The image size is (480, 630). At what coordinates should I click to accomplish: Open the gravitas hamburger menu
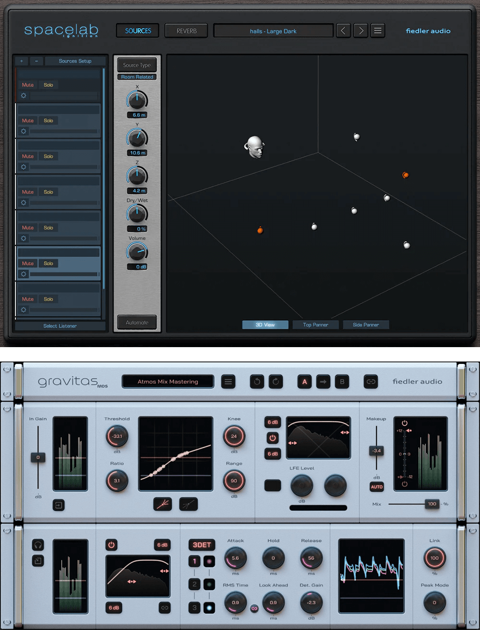click(x=228, y=382)
